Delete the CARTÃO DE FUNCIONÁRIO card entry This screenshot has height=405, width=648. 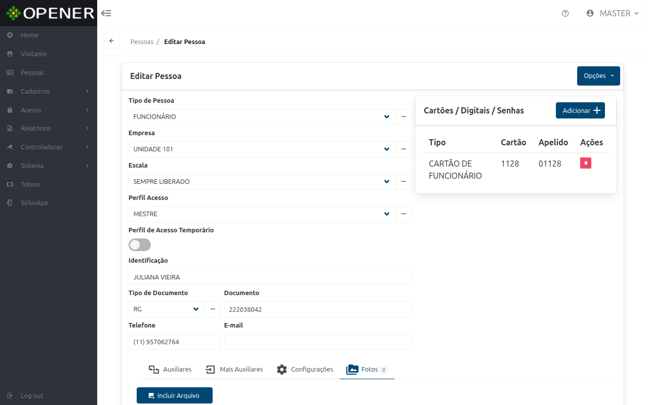[586, 163]
